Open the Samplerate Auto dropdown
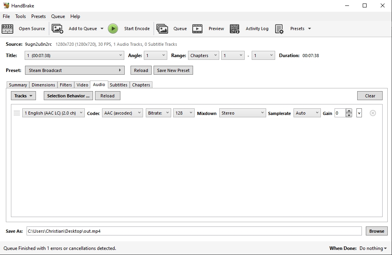392x255 pixels. [x=307, y=113]
